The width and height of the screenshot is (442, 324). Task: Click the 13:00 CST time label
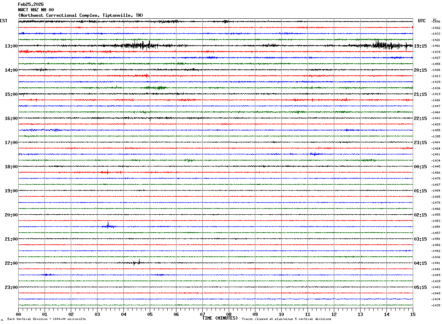tap(11, 46)
